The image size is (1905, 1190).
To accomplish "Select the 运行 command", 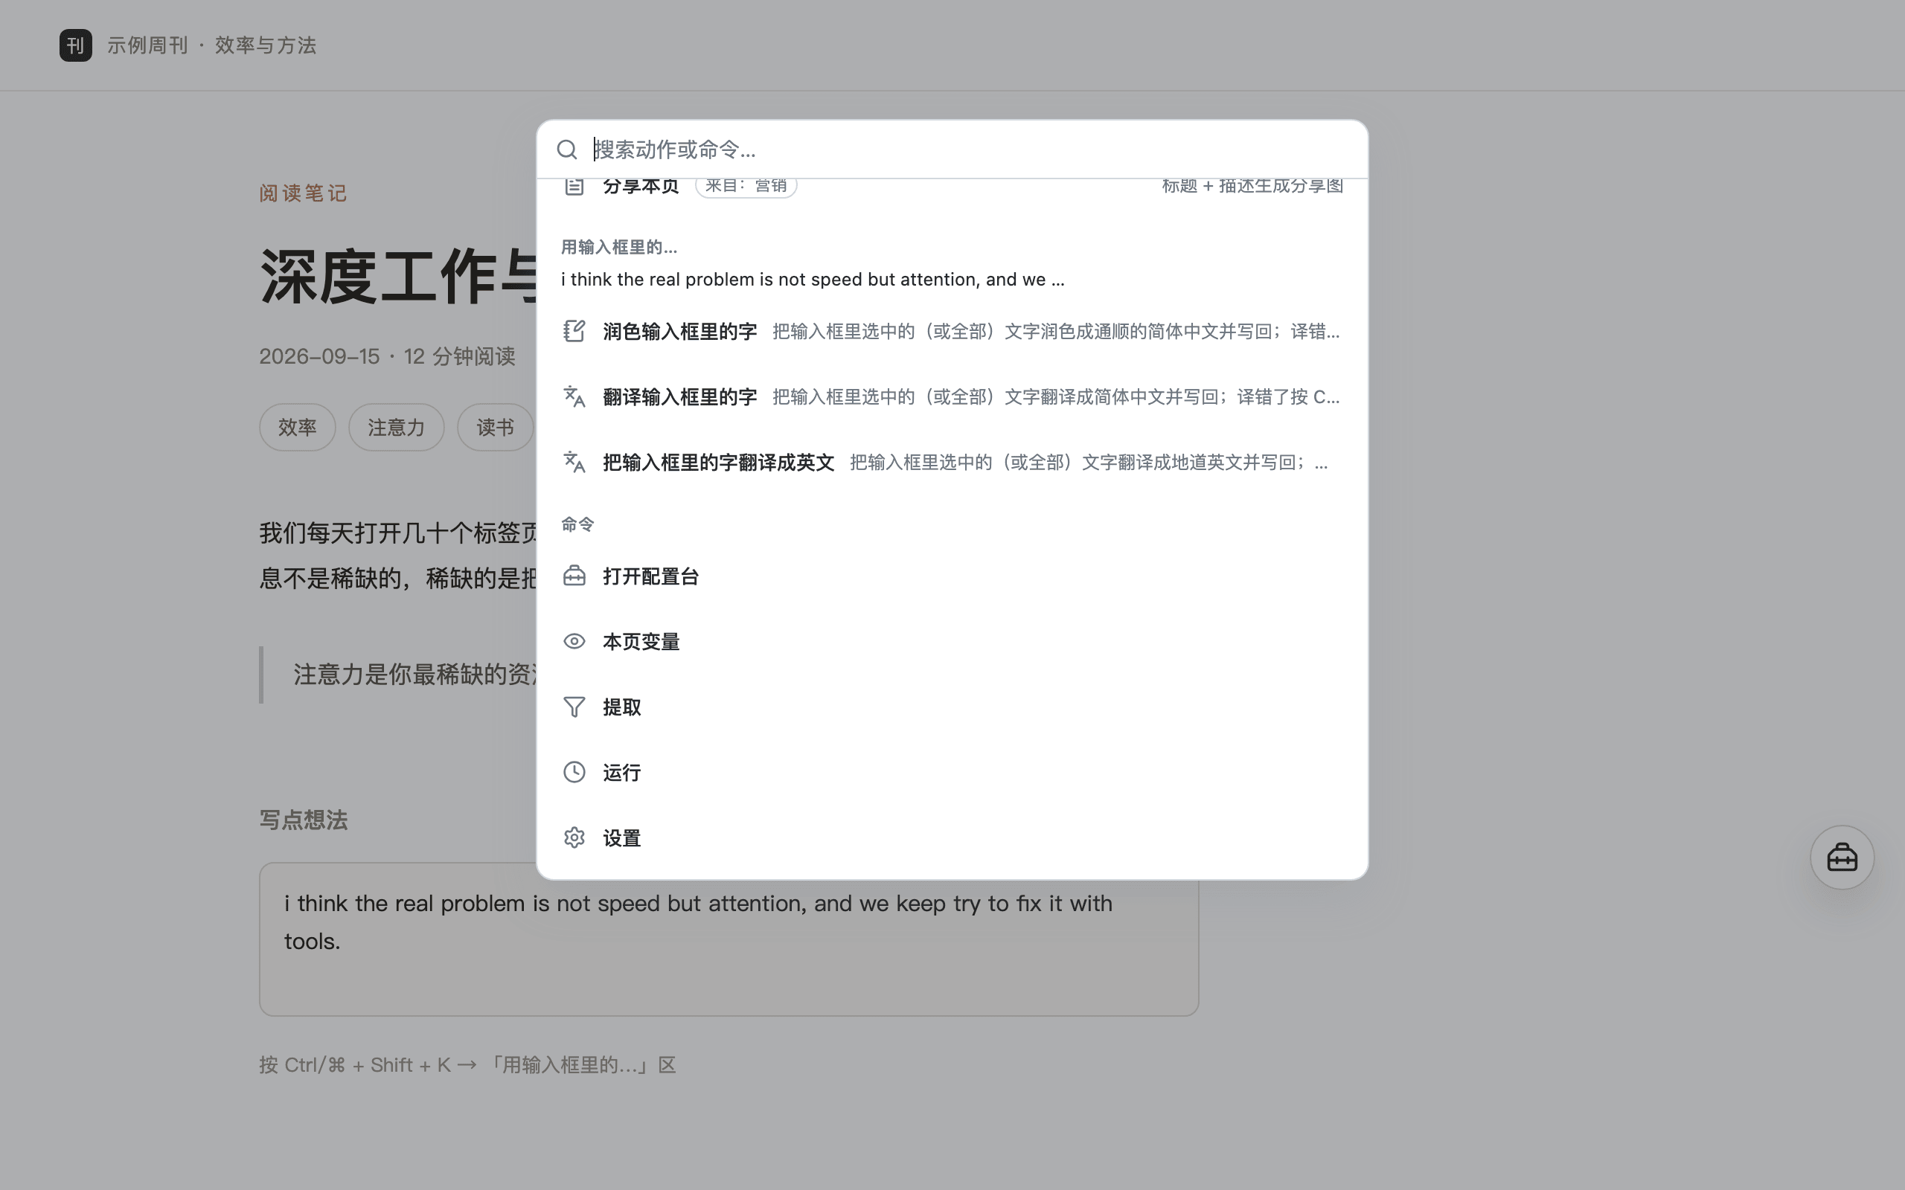I will [952, 772].
